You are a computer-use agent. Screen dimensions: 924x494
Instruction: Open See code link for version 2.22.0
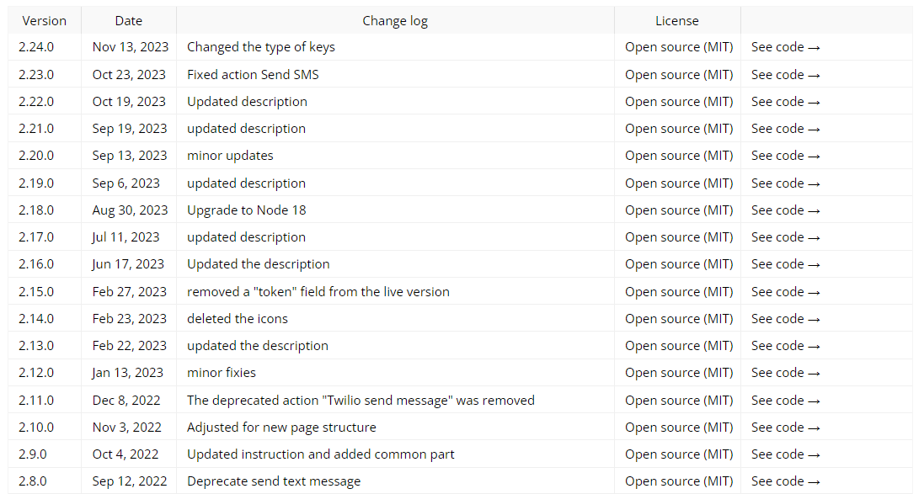pos(785,102)
